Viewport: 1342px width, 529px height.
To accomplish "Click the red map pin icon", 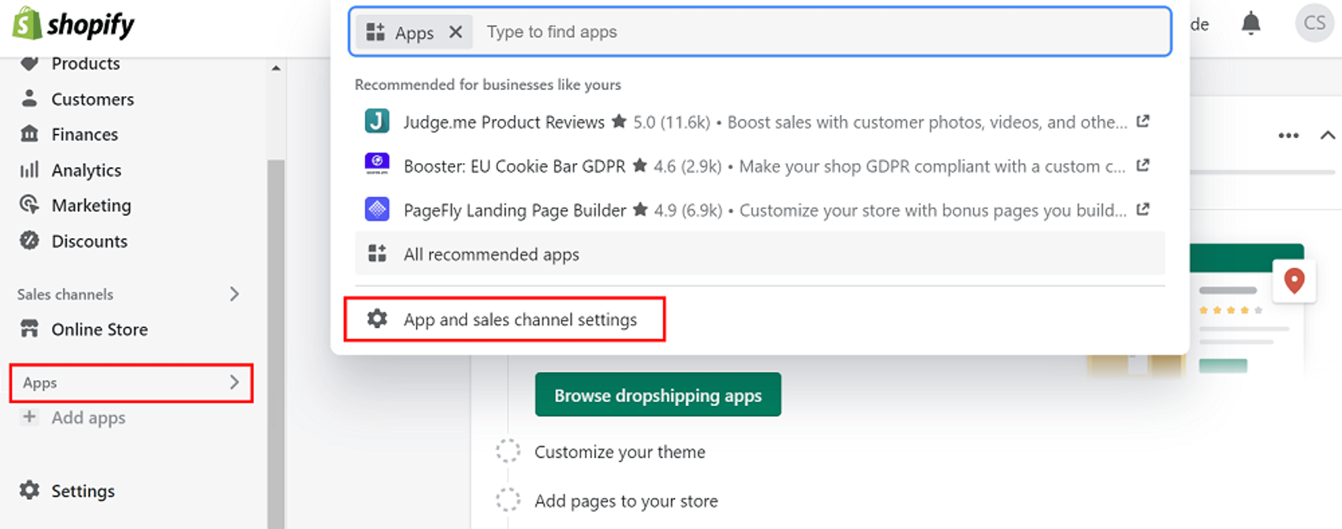I will (x=1294, y=281).
